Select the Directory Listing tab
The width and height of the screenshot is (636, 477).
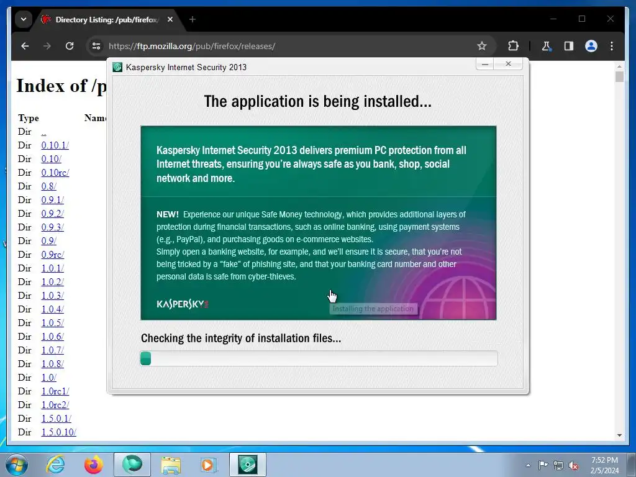click(106, 19)
